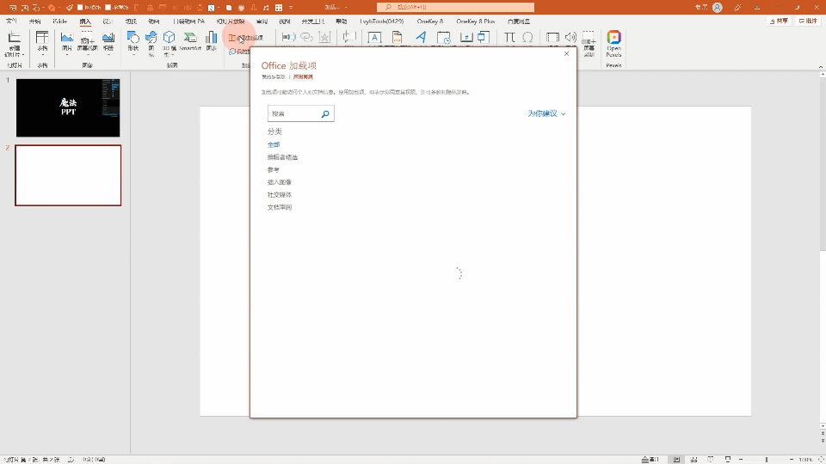Viewport: 826px width, 464px height.
Task: Click the Action star icon
Action: [x=325, y=37]
